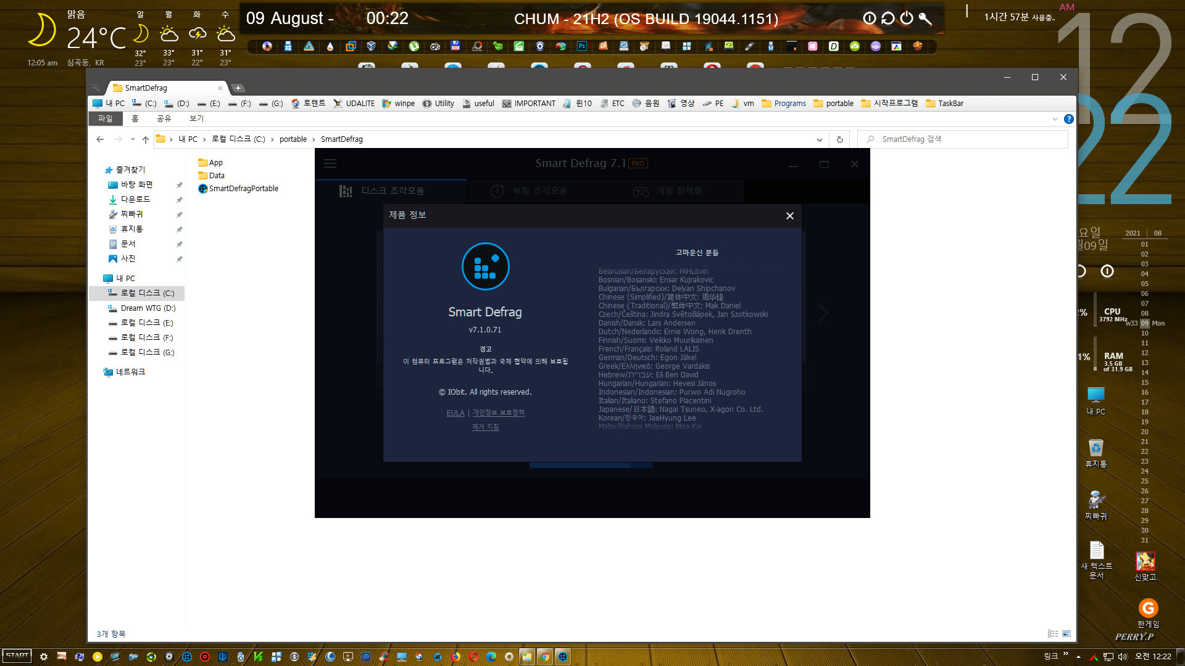1185x666 pixels.
Task: Go back in Explorer navigation
Action: coord(100,139)
